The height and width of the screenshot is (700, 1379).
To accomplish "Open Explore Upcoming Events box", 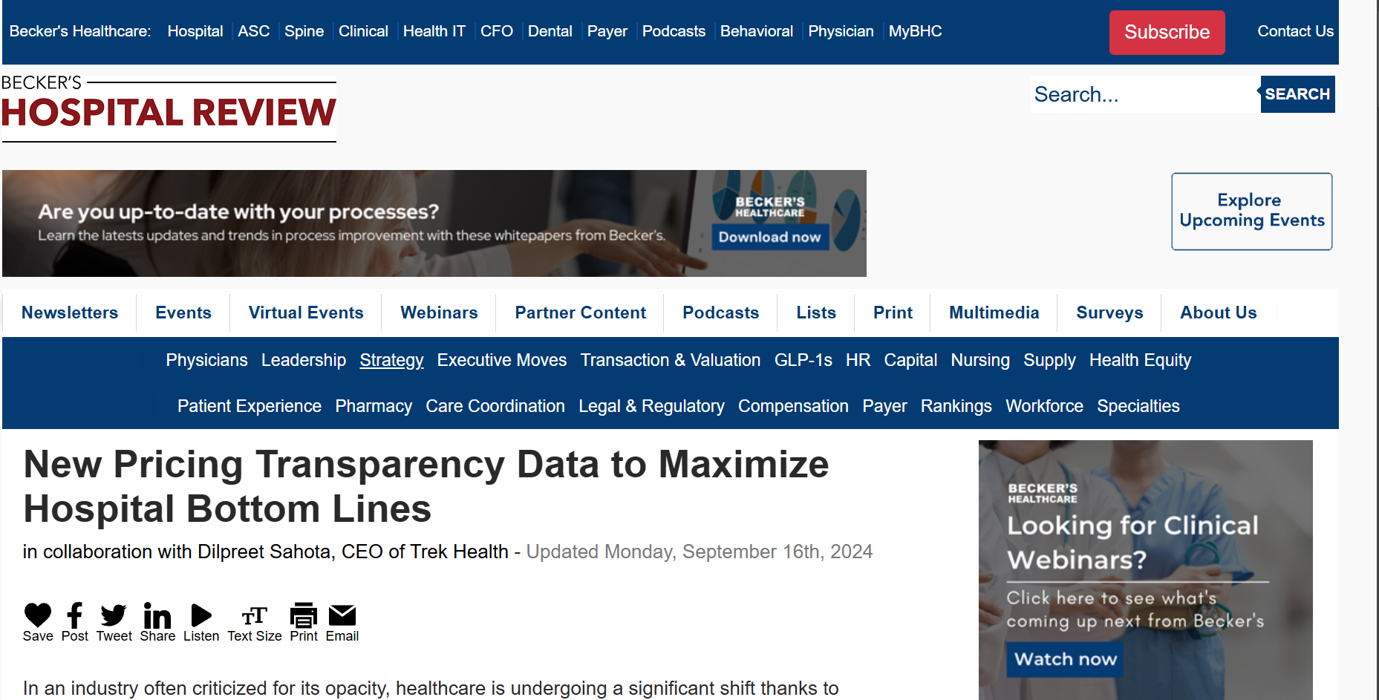I will [1252, 211].
